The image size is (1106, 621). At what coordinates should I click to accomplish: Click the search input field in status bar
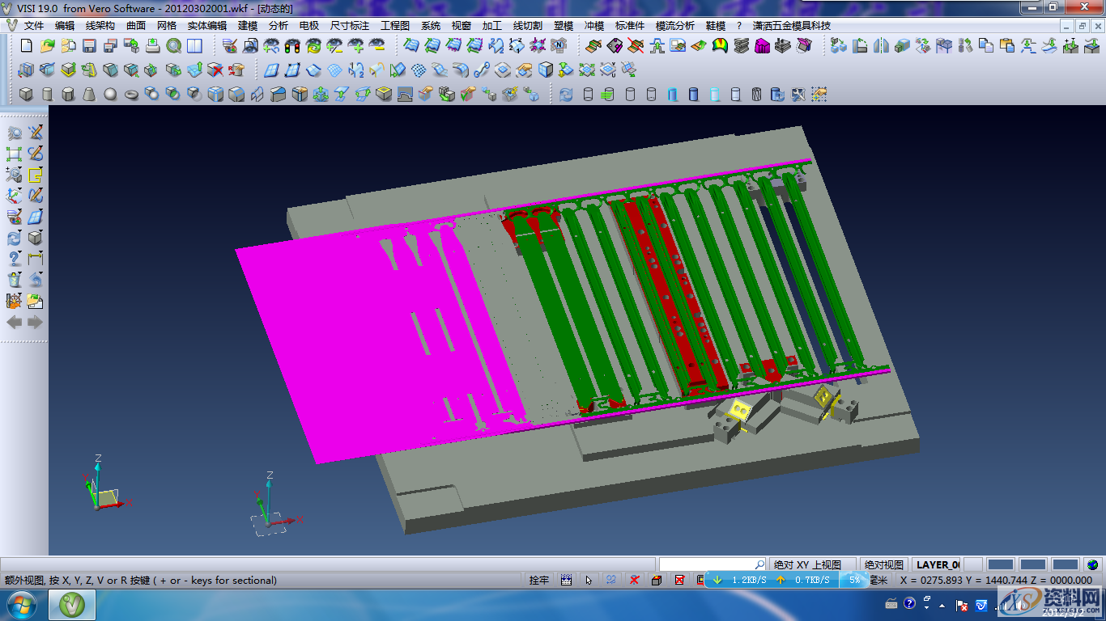pos(706,564)
